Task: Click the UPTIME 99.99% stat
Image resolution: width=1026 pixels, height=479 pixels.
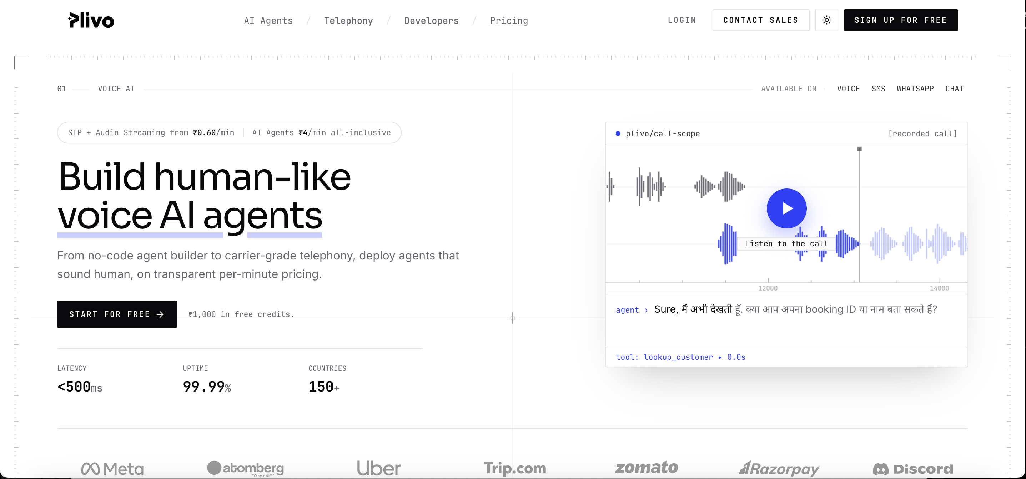Action: coord(207,380)
